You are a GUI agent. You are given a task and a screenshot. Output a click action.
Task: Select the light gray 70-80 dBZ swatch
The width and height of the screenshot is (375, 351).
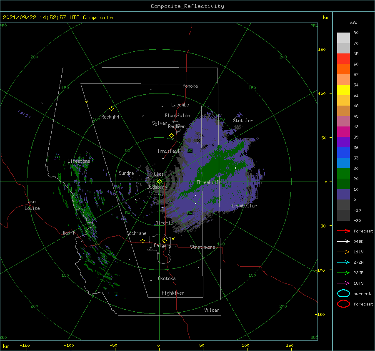click(343, 38)
